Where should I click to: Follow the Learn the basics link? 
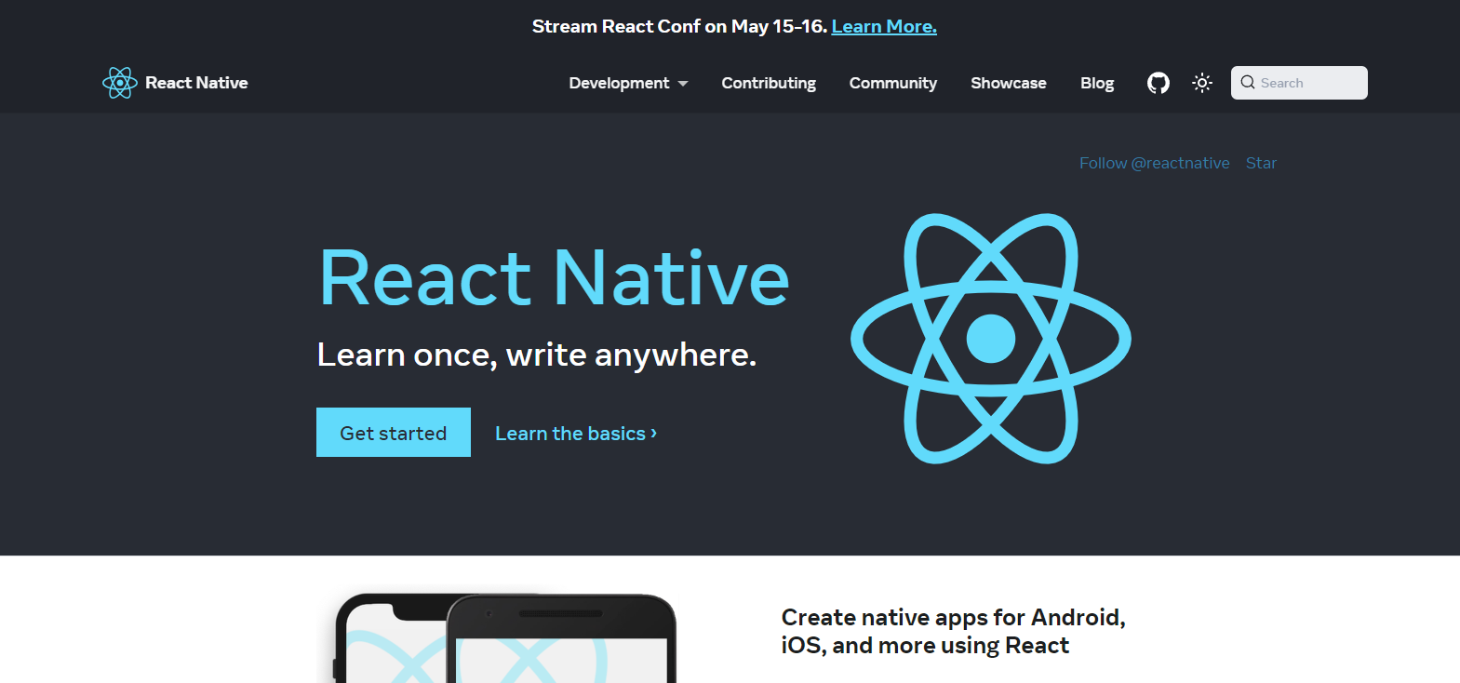pos(569,434)
